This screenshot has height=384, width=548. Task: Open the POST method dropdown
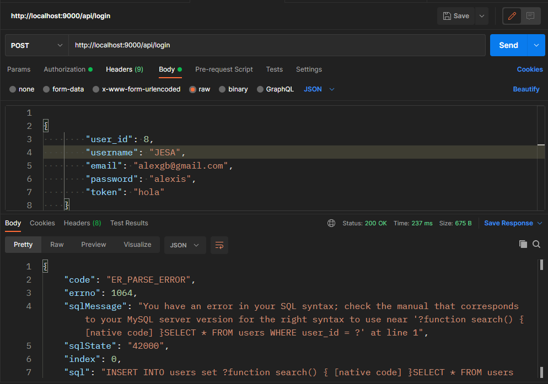click(x=36, y=45)
